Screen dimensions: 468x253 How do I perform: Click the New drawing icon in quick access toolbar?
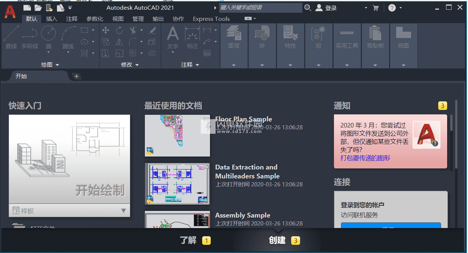[27, 7]
